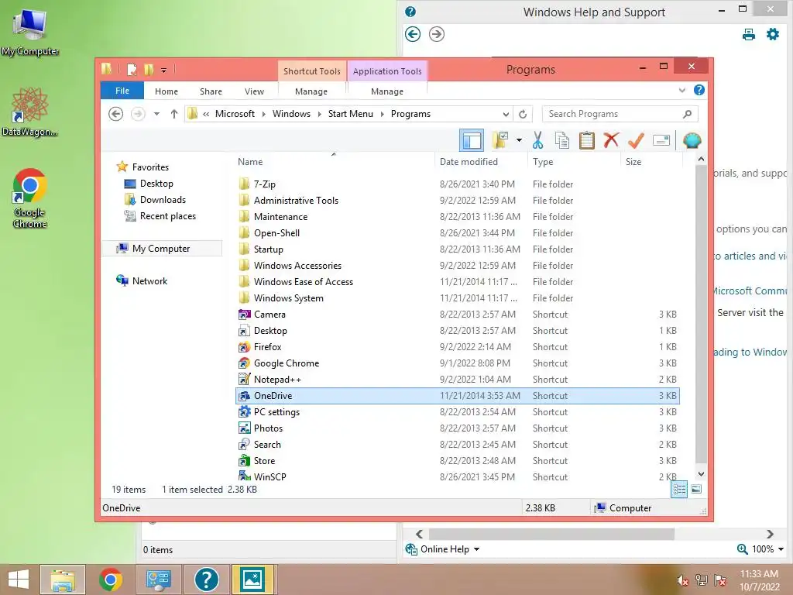Click Help window horizontal scrollbar
Screen dimensions: 793x595
click(551, 534)
